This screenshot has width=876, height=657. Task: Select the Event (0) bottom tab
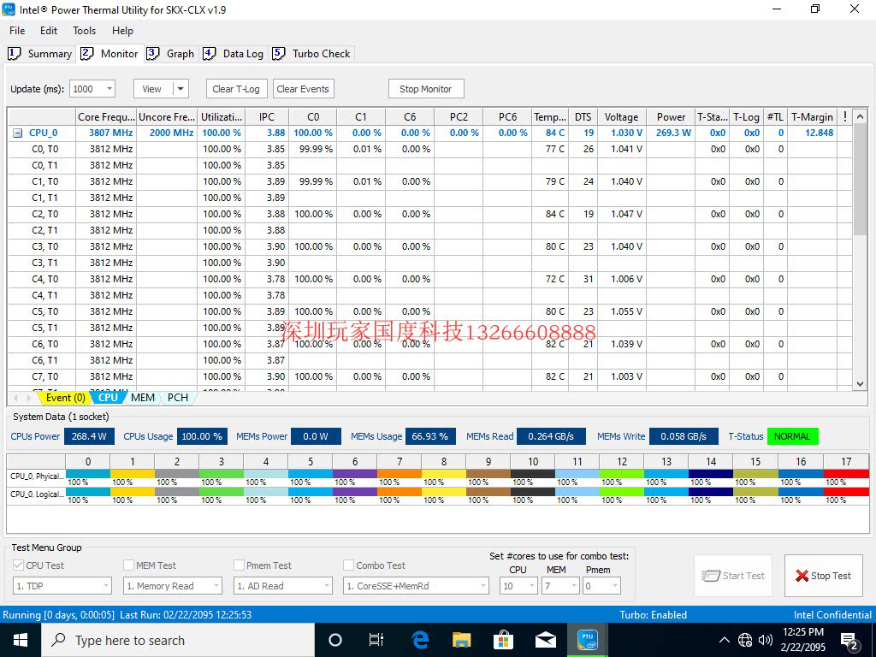[65, 398]
